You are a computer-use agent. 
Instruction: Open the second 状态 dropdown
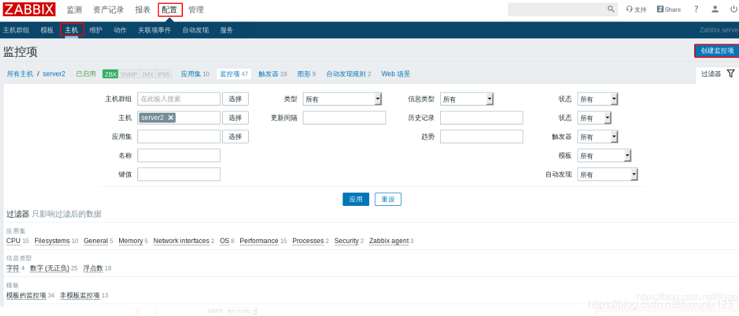tap(594, 118)
